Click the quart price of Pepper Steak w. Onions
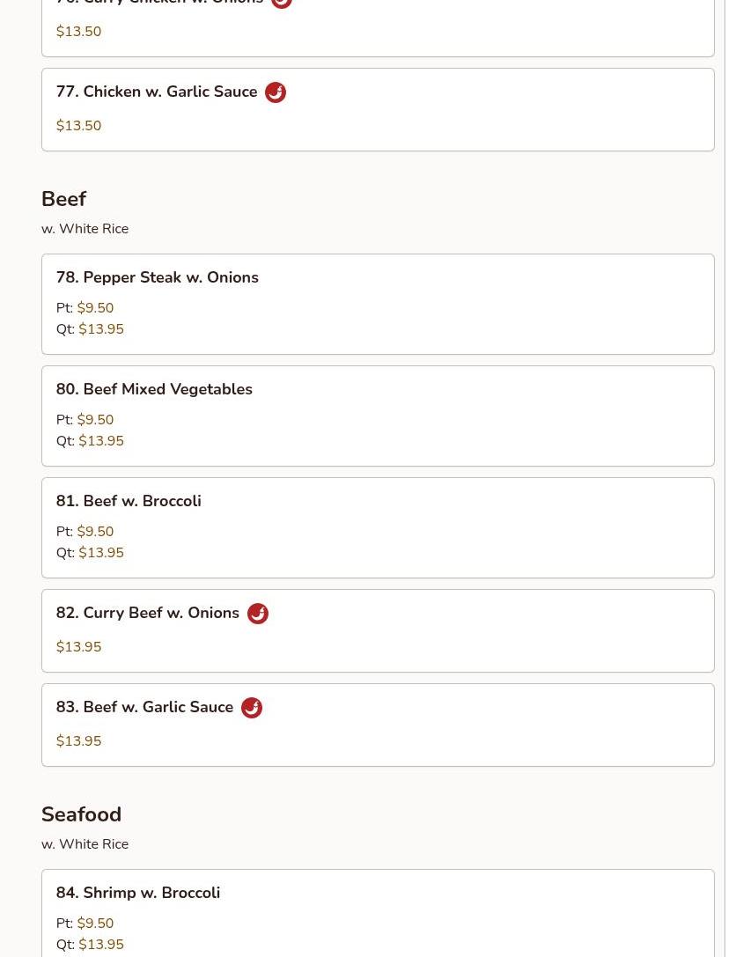This screenshot has height=957, width=743. pos(101,329)
